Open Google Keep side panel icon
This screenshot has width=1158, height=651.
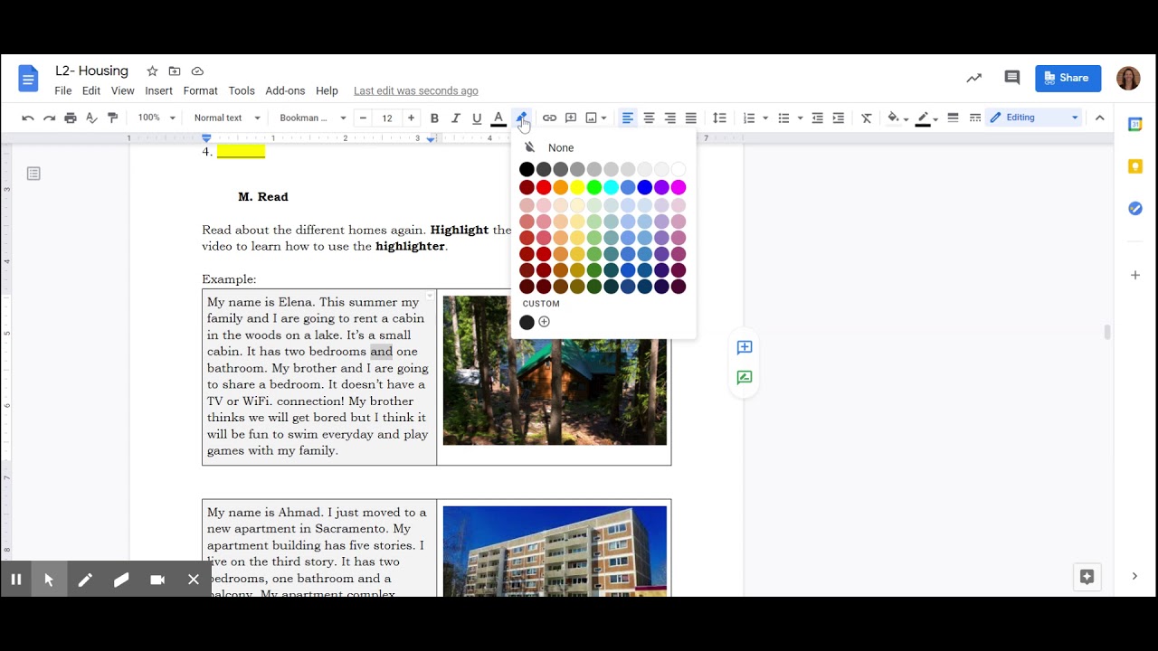pos(1135,166)
